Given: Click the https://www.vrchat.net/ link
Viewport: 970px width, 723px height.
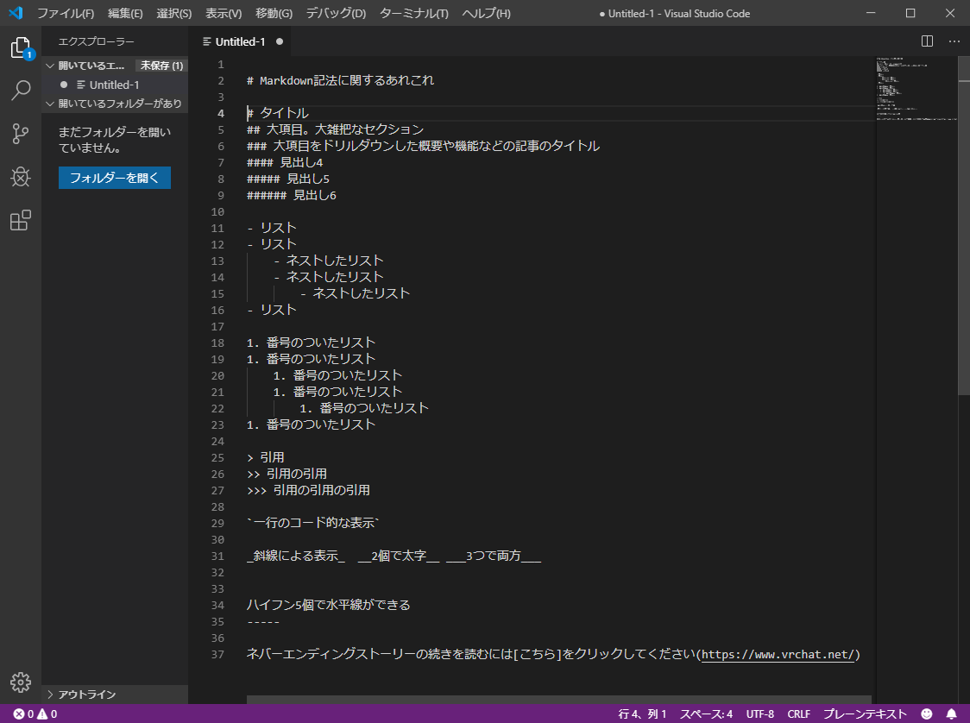Looking at the screenshot, I should (778, 654).
